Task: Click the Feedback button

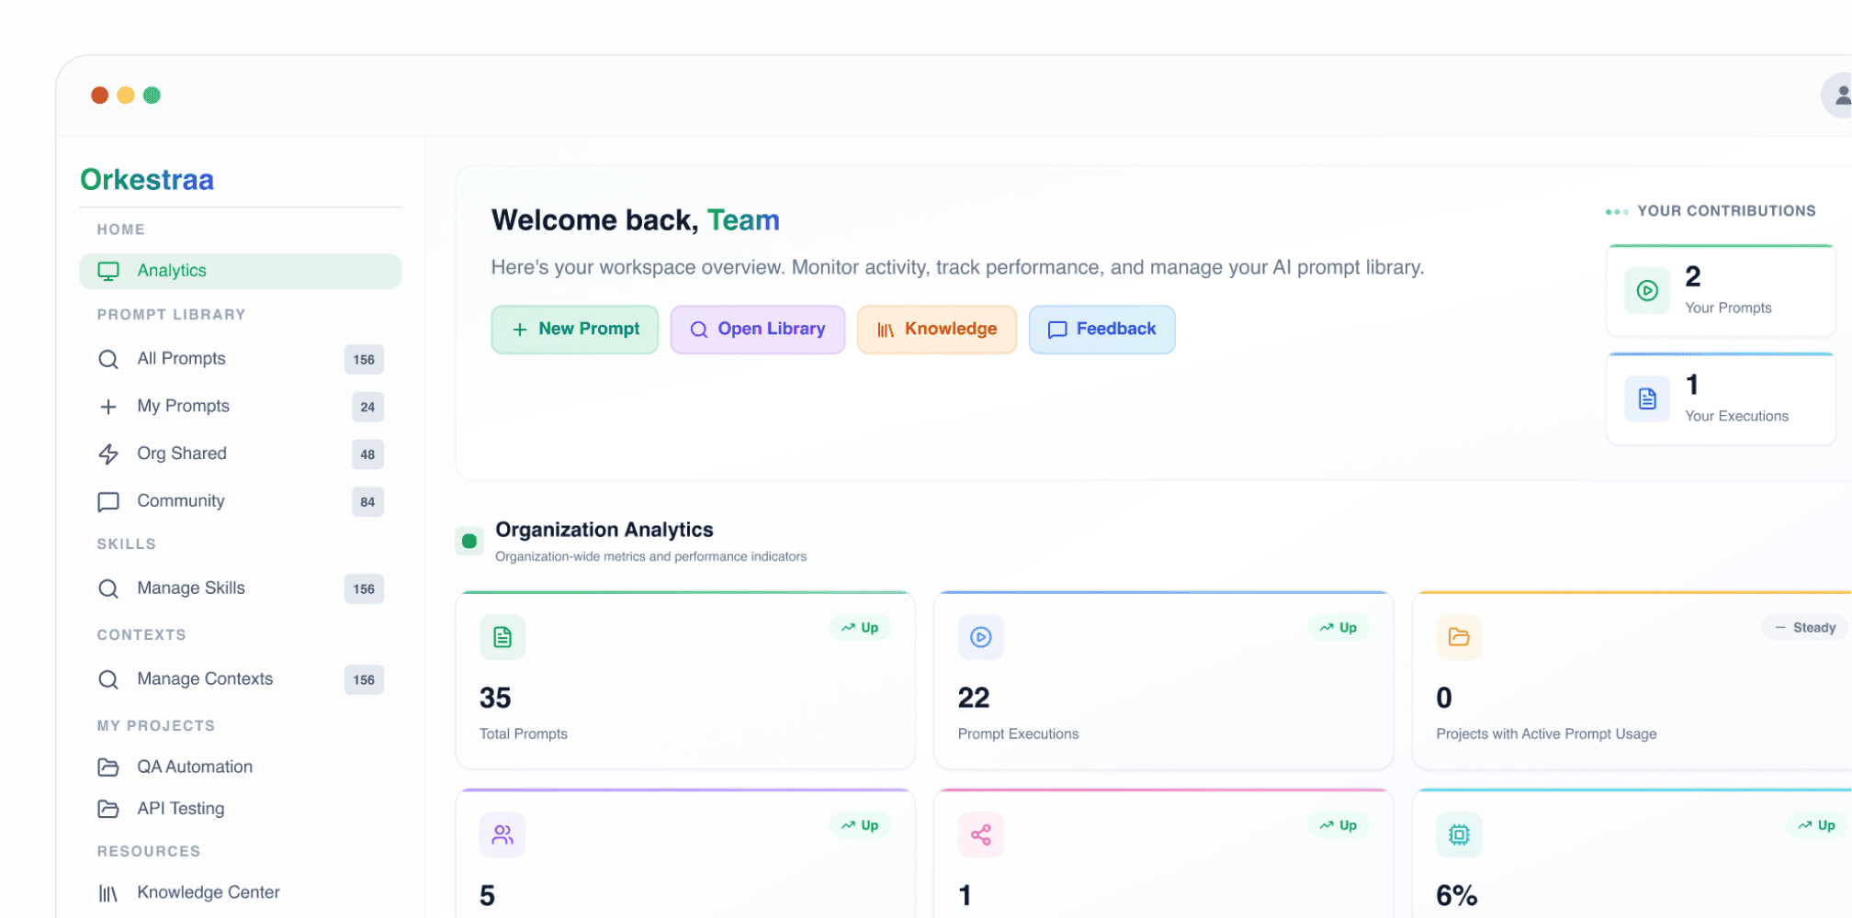Action: [x=1102, y=330]
